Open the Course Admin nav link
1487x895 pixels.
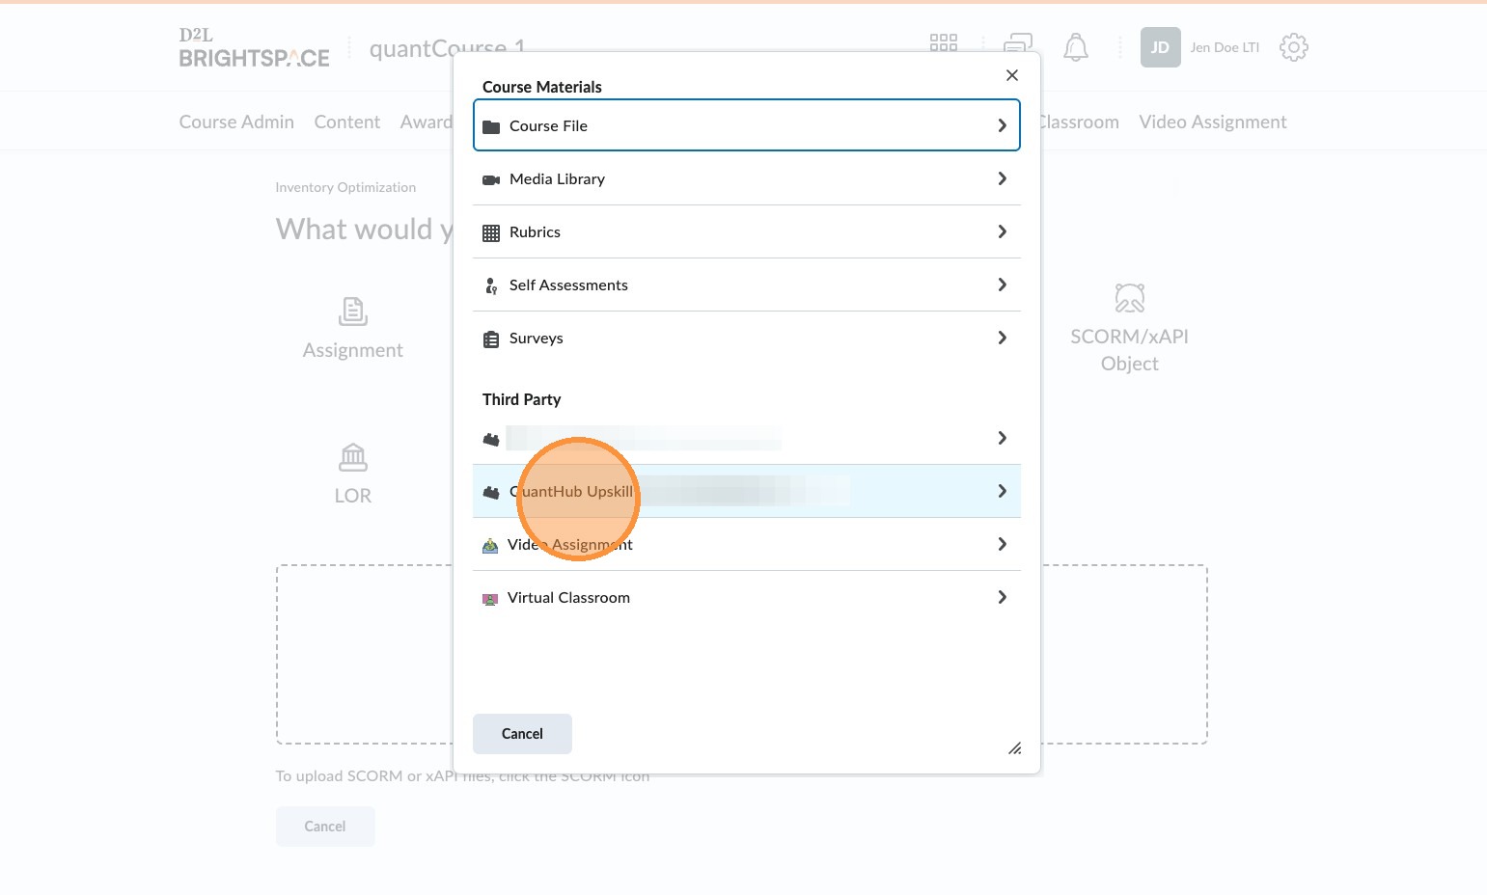(236, 122)
